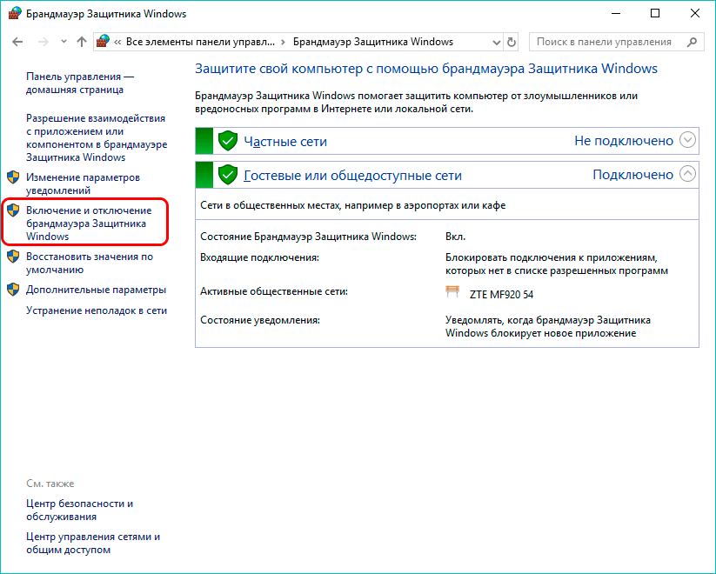
Task: Click green shield icon for 'Частные сети'
Action: click(x=227, y=141)
